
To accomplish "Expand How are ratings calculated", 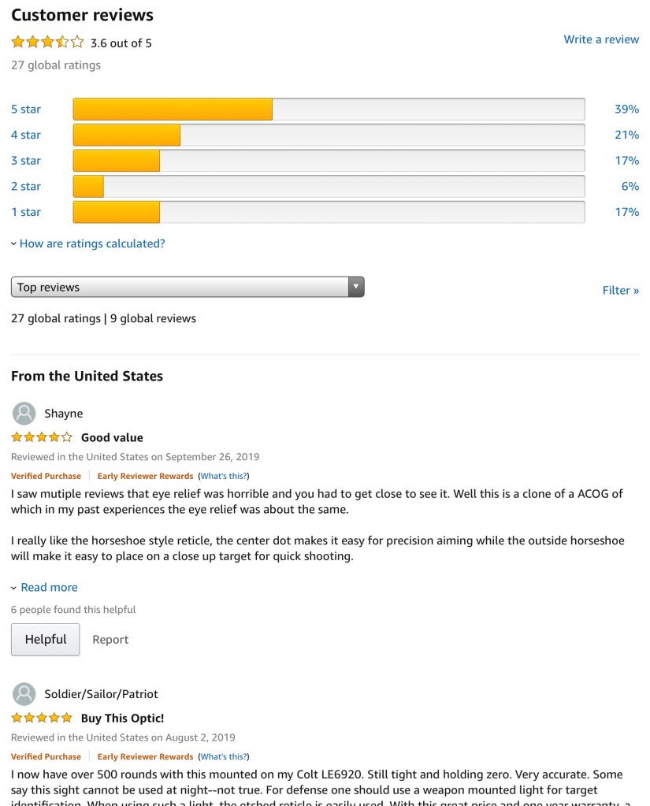I will click(91, 243).
